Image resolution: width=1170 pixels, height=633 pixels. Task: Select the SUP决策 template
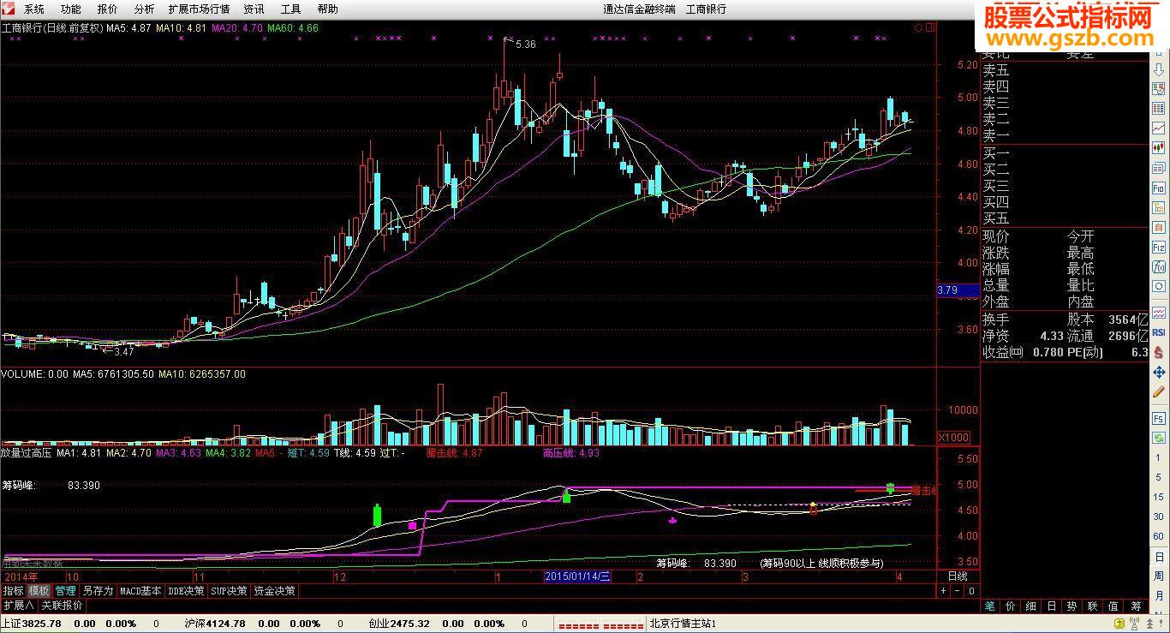click(x=230, y=591)
